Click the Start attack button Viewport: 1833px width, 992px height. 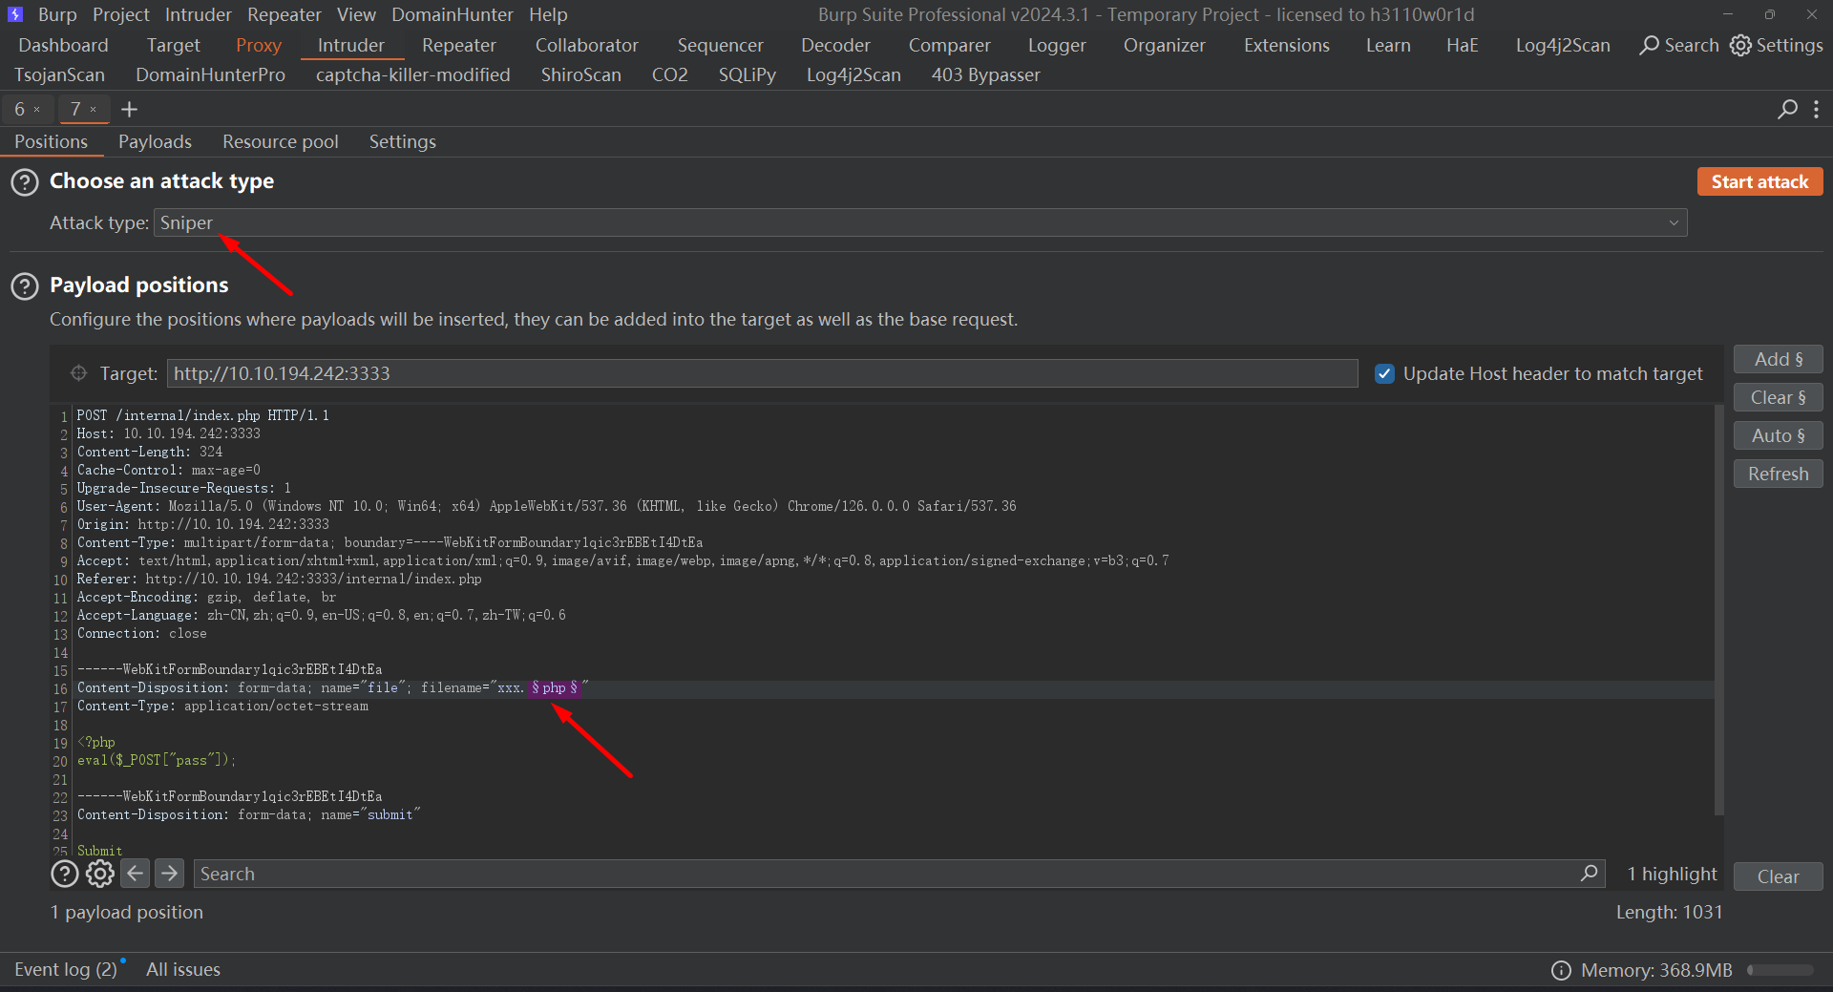1759,181
